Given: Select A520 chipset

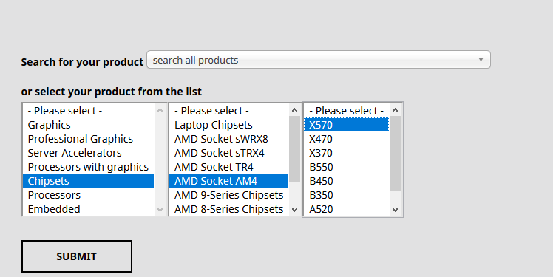Looking at the screenshot, I should 346,209.
